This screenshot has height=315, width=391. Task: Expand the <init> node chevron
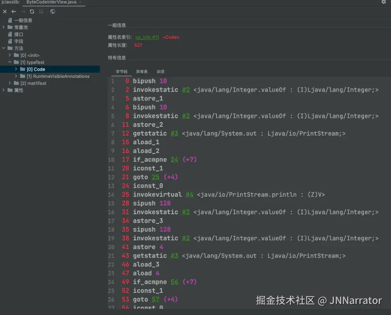(x=10, y=55)
